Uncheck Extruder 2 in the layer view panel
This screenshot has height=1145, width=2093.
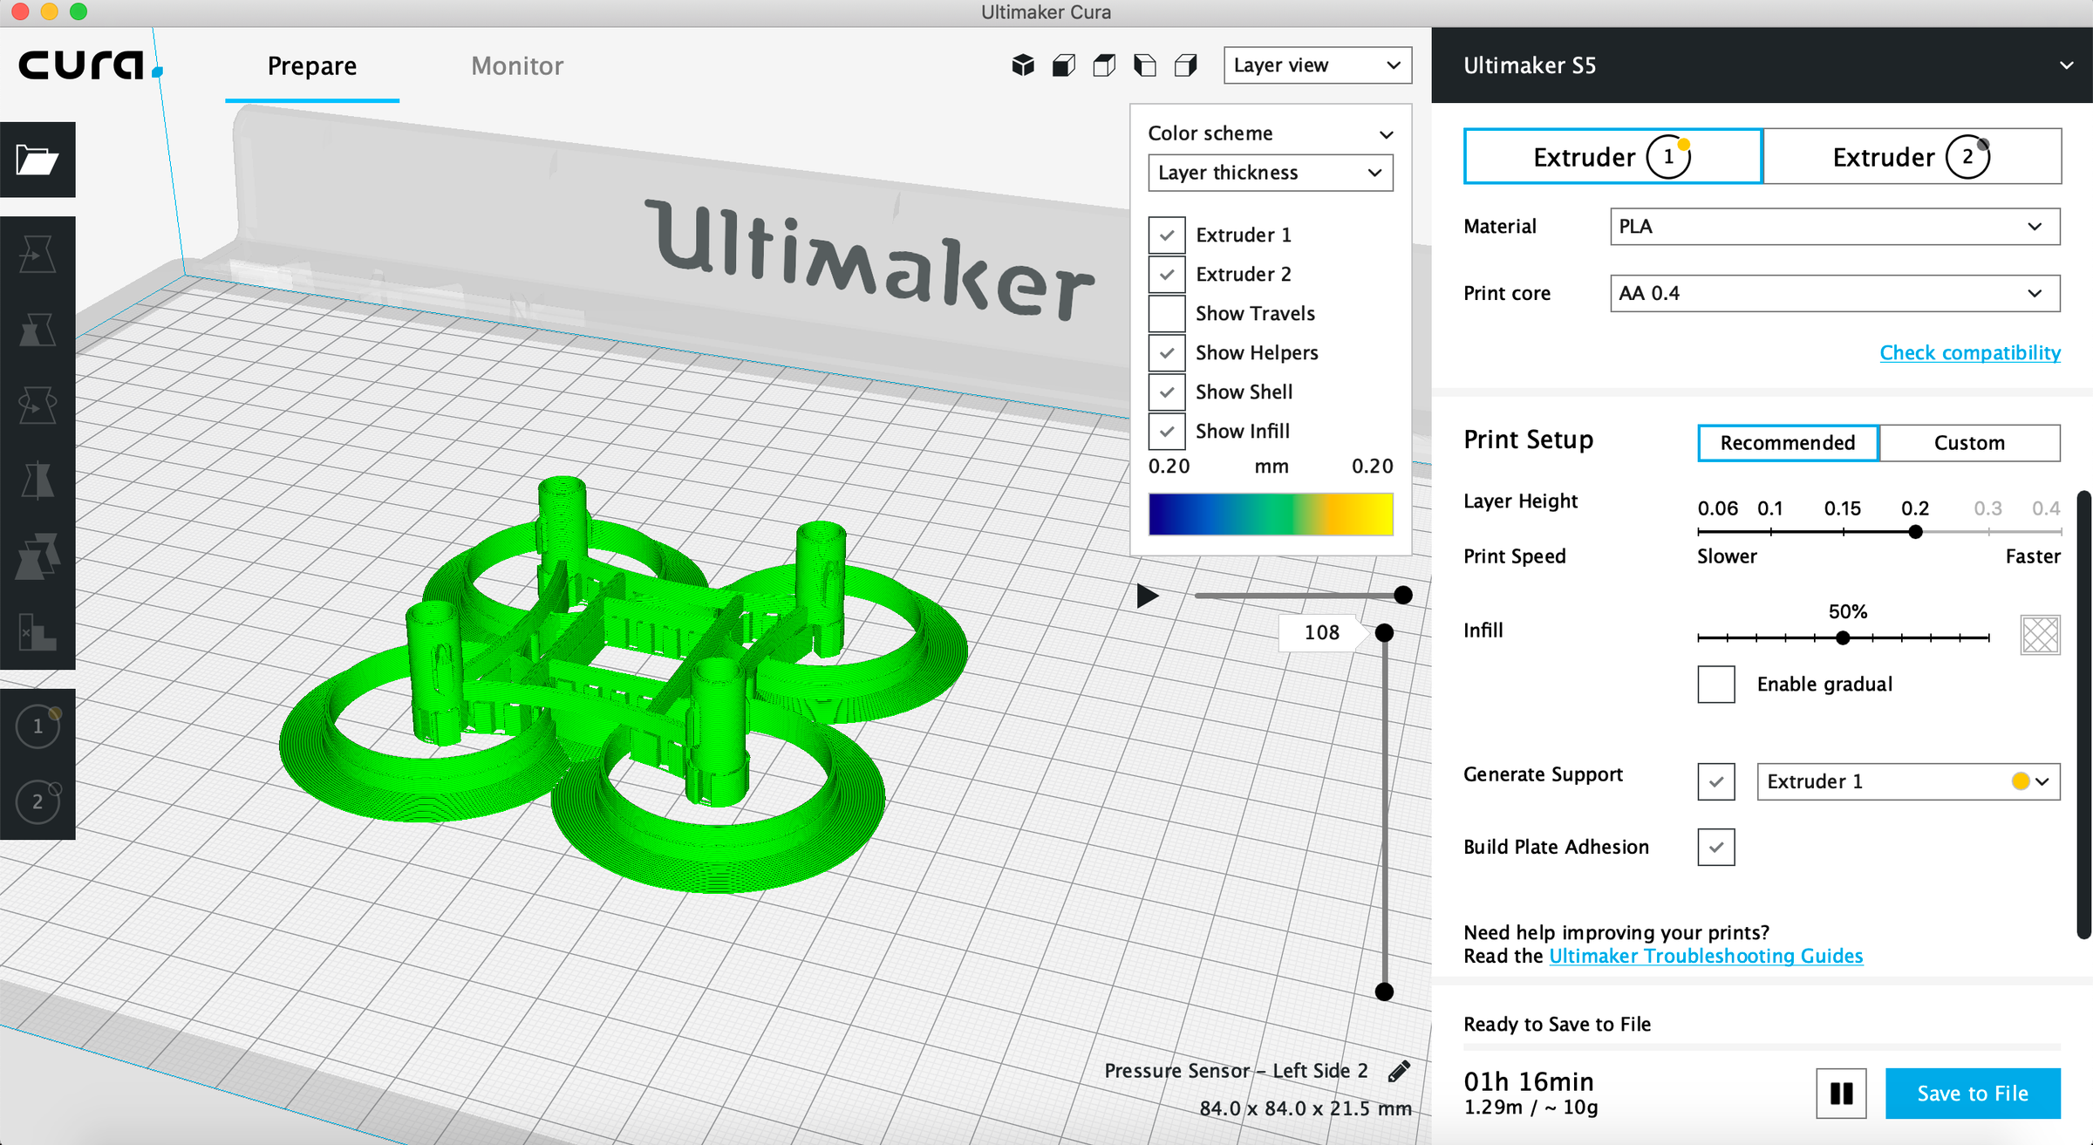coord(1167,274)
